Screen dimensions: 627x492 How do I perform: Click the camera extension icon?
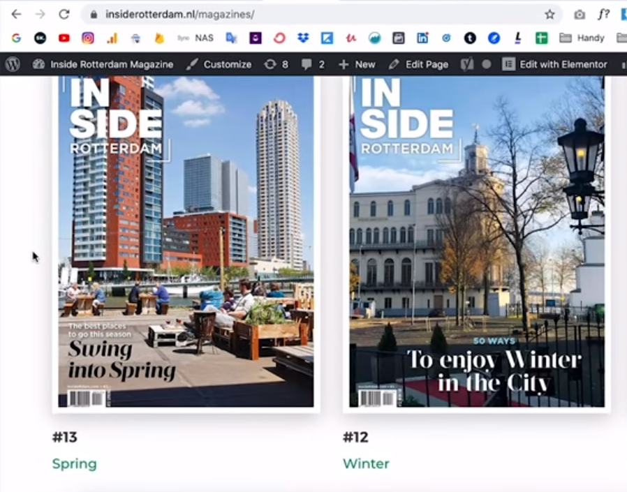580,14
